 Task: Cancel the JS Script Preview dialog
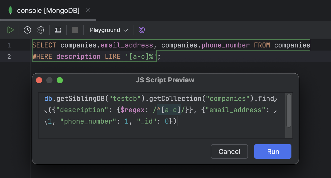(x=229, y=151)
